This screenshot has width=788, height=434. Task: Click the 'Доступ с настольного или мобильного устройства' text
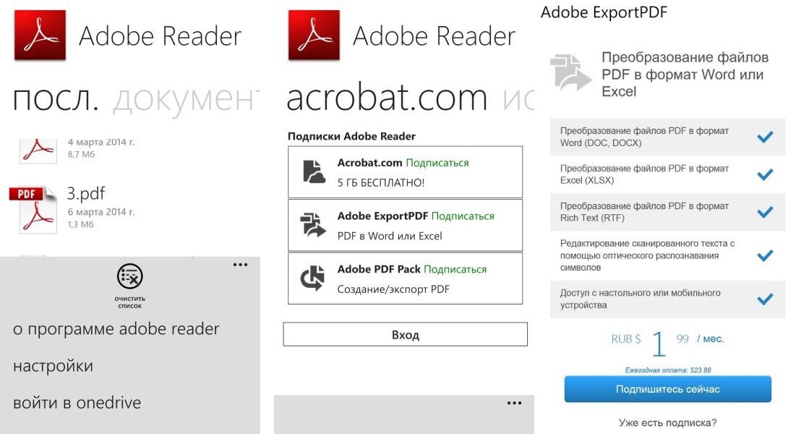[641, 299]
